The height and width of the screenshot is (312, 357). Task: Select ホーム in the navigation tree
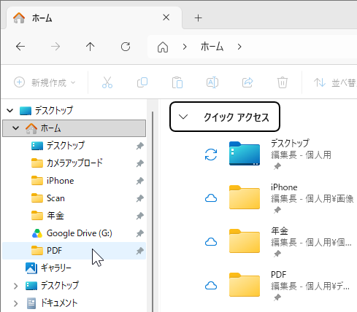[x=74, y=128]
